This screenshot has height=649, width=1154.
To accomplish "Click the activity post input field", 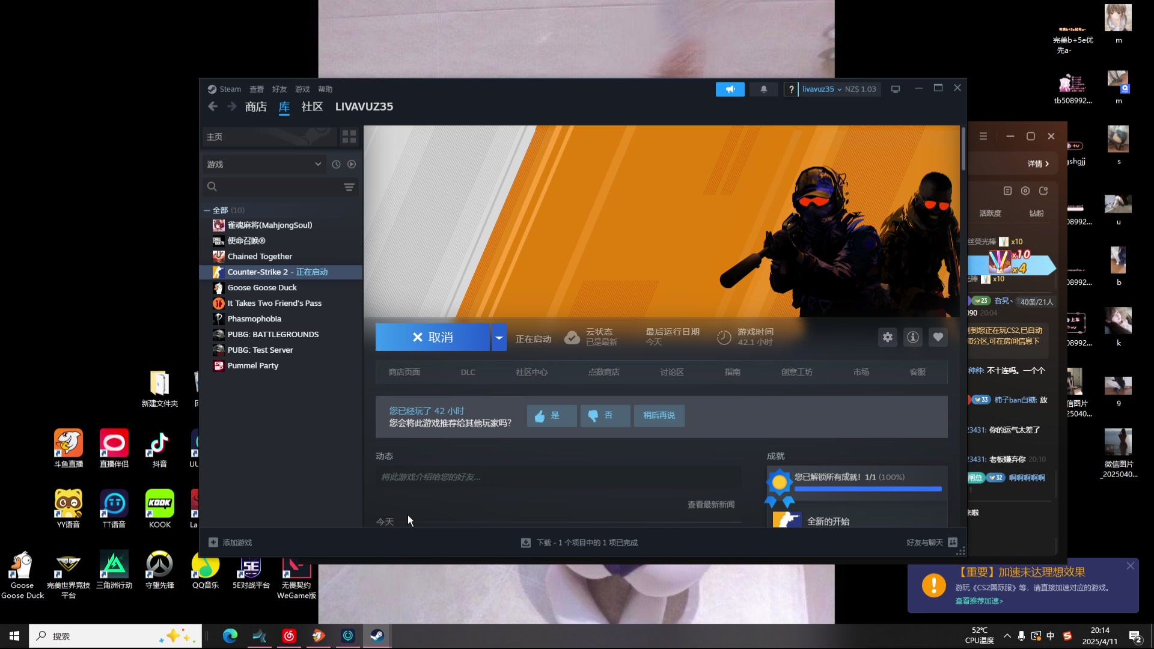I will [x=558, y=477].
